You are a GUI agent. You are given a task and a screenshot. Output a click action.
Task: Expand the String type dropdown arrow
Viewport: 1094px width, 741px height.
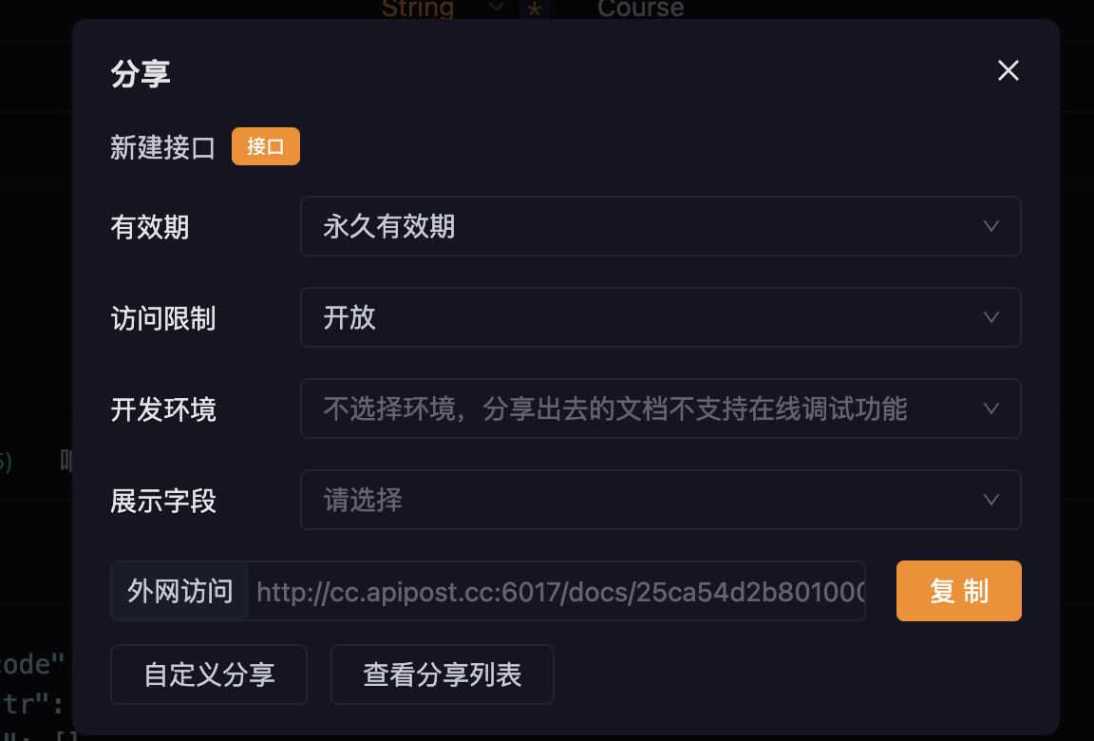497,8
